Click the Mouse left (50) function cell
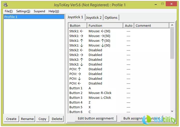The height and width of the screenshot is (127, 180). [x=99, y=31]
